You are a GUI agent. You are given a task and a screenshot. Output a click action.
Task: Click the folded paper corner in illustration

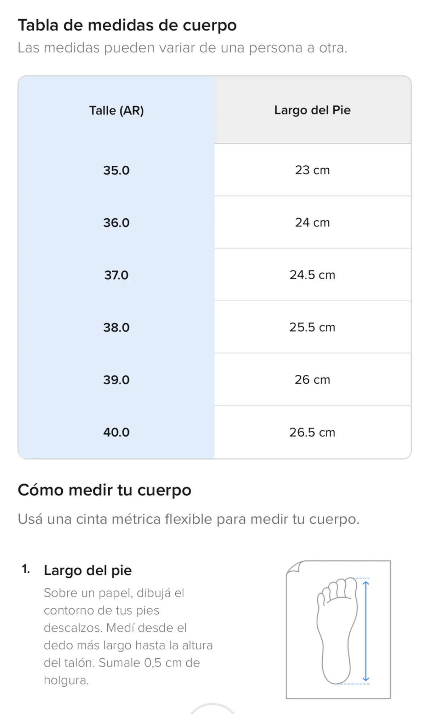(x=293, y=567)
